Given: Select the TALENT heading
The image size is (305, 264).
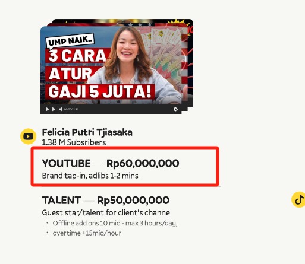Looking at the screenshot, I should 61,201.
